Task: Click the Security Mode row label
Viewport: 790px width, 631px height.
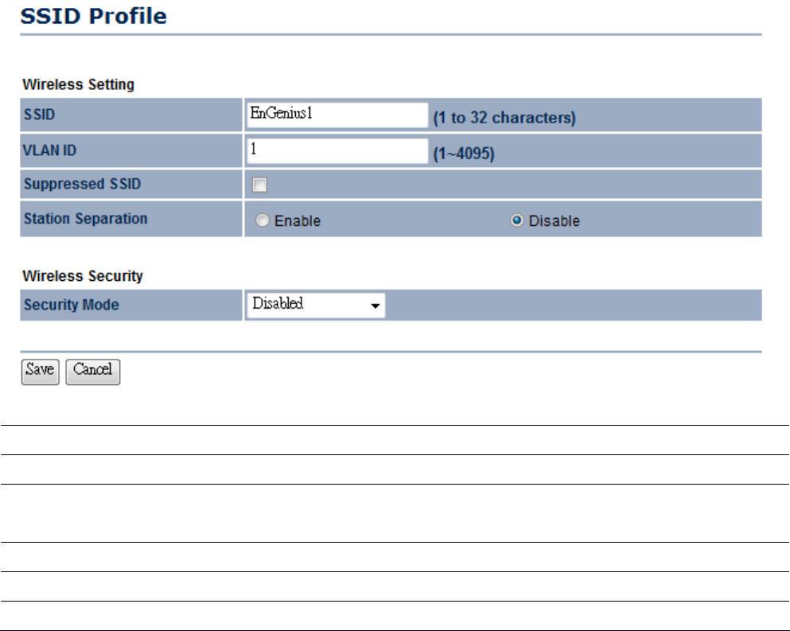Action: click(72, 305)
